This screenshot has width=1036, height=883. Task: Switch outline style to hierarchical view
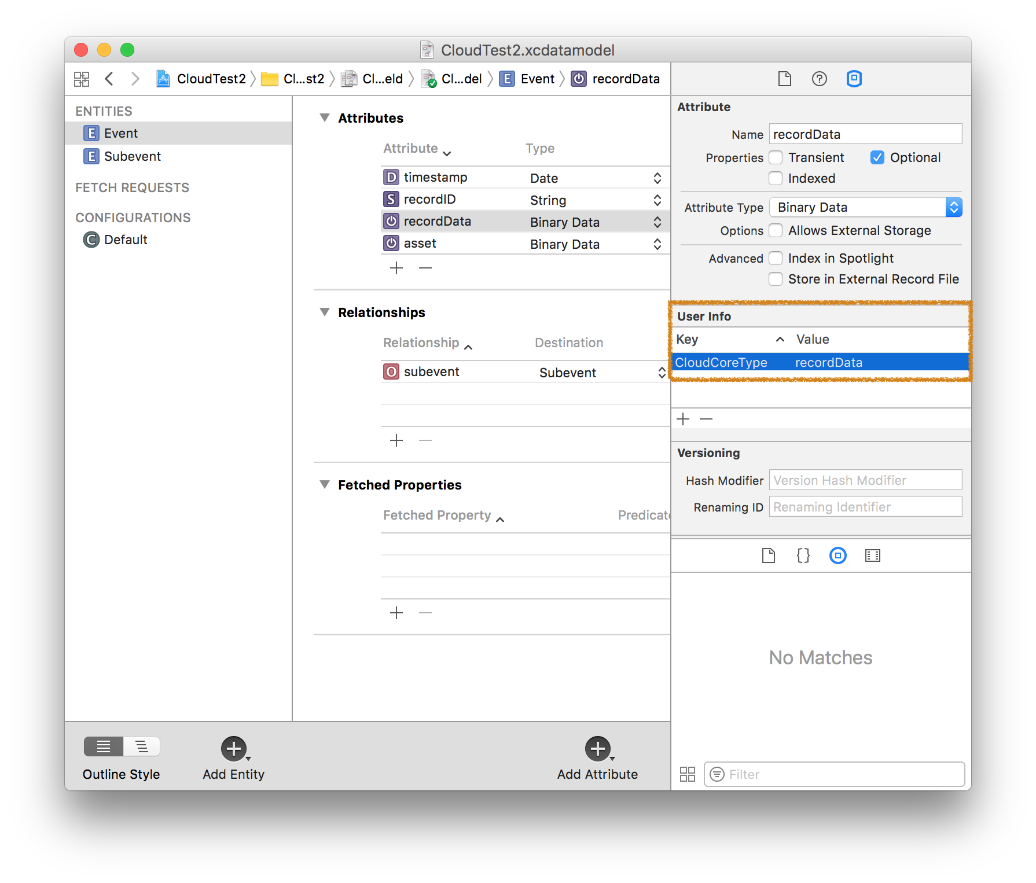pyautogui.click(x=142, y=746)
